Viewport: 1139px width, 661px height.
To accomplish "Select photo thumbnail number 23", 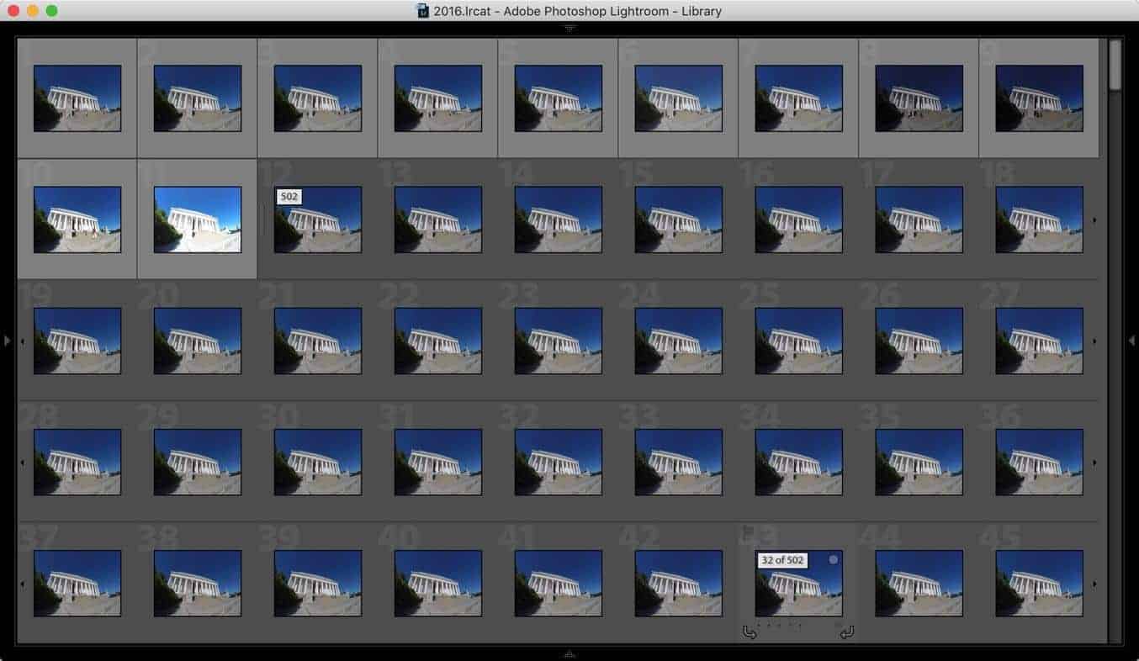I will pos(559,341).
